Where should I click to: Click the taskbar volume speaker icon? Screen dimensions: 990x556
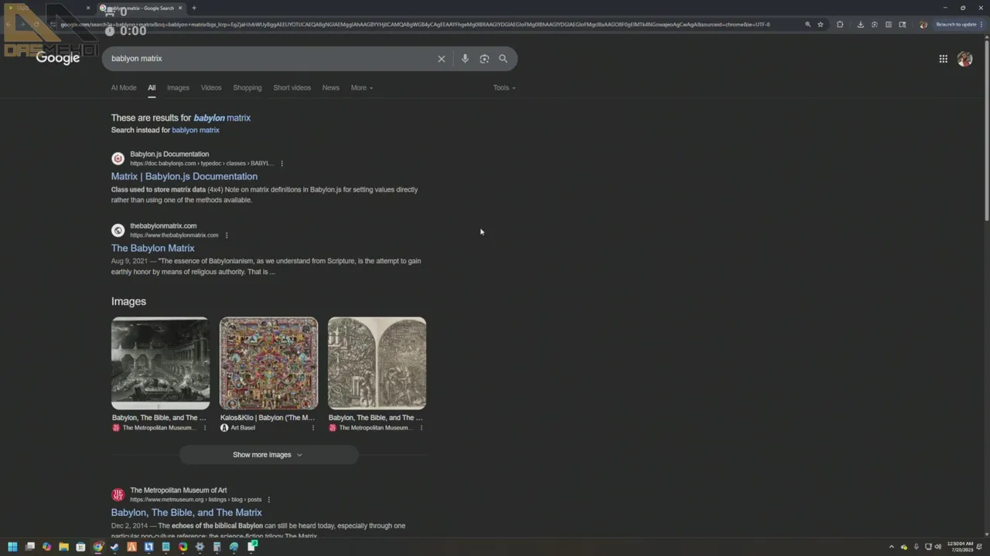(938, 547)
